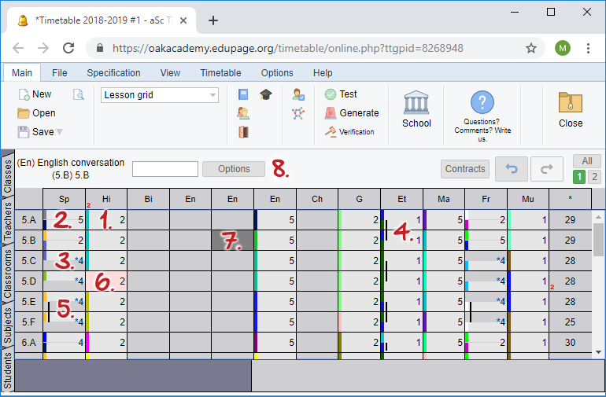Click the Classrooms door icon
This screenshot has width=606, height=397.
[x=243, y=132]
